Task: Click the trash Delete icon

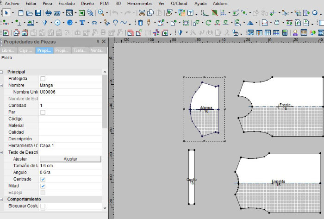Action: pos(140,22)
